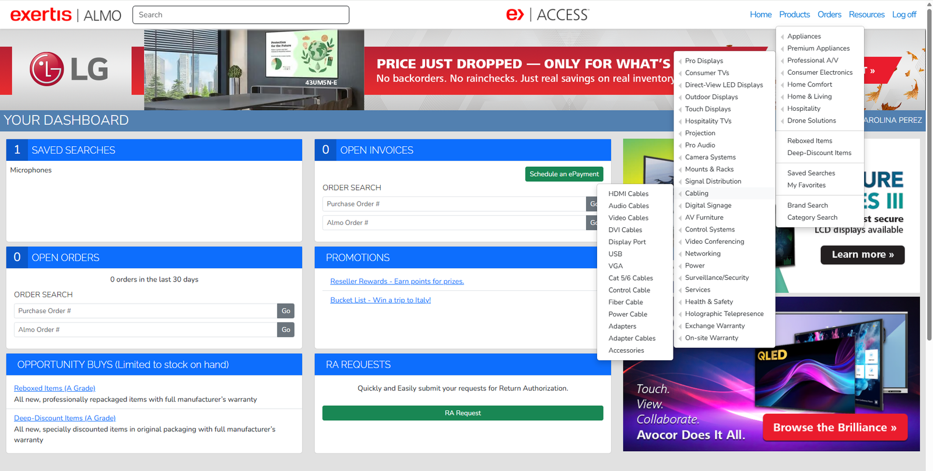
Task: Go to the Home page link
Action: coord(760,15)
